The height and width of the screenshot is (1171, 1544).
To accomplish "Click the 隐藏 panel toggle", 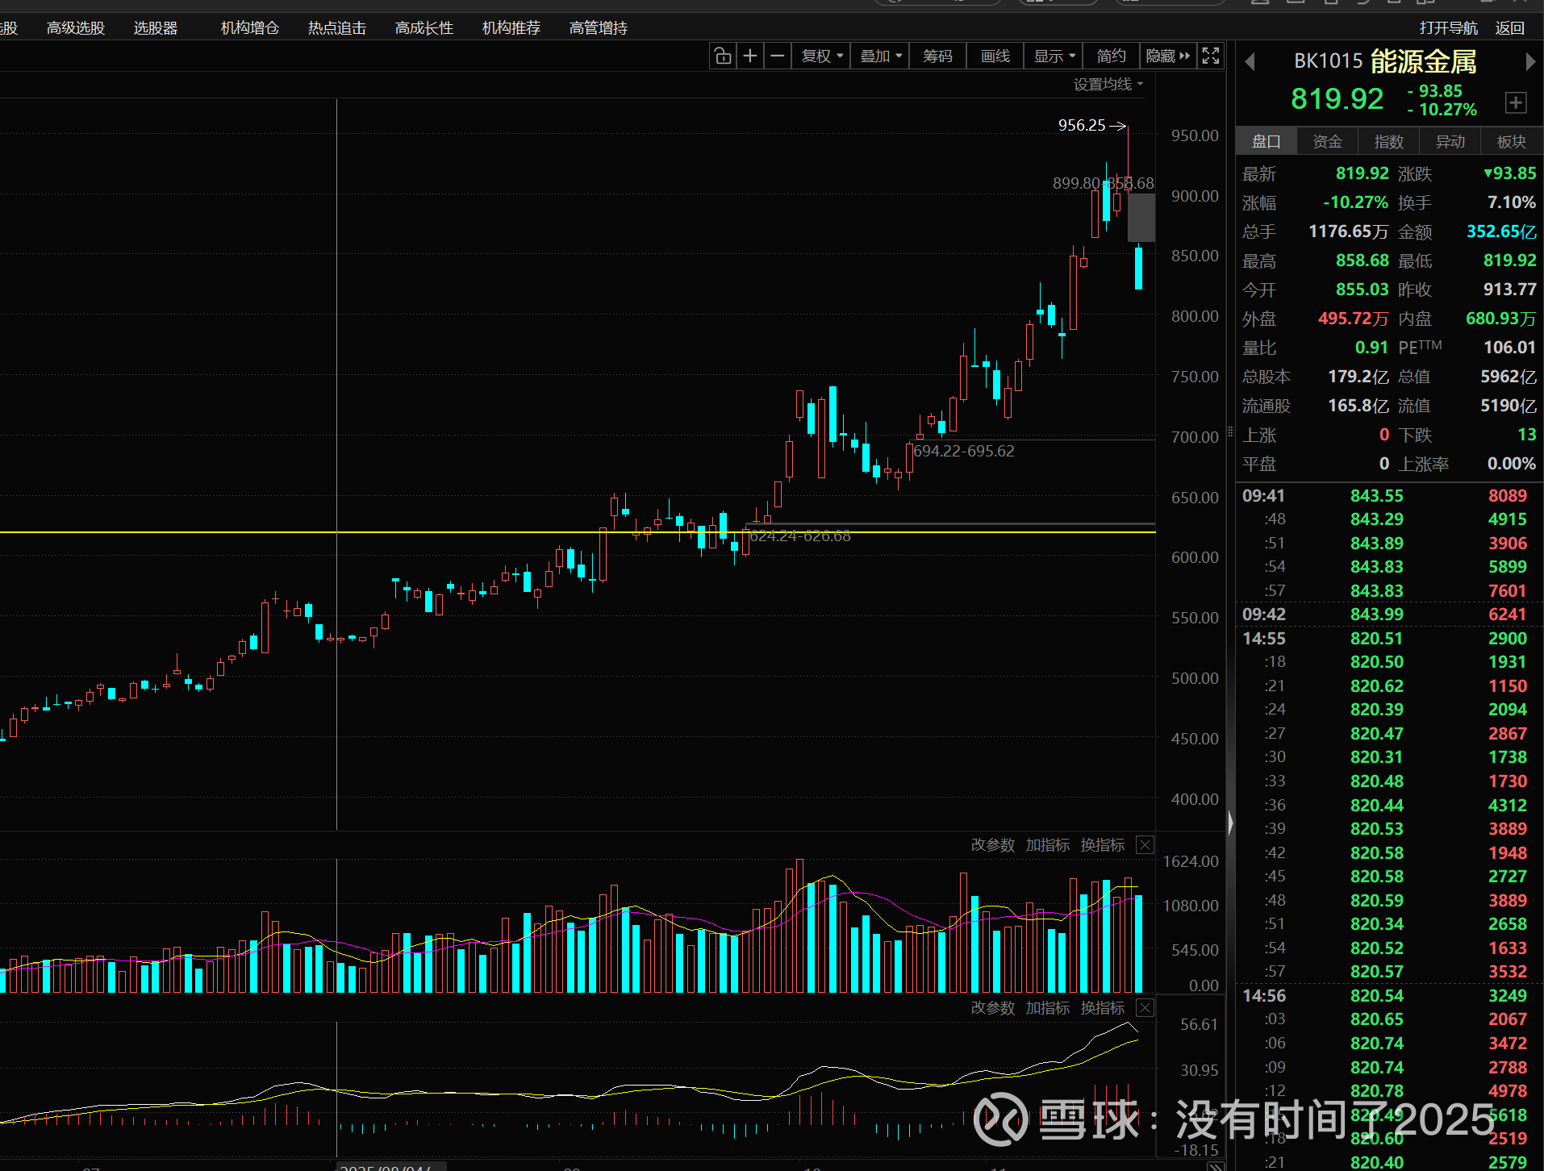I will pyautogui.click(x=1167, y=56).
